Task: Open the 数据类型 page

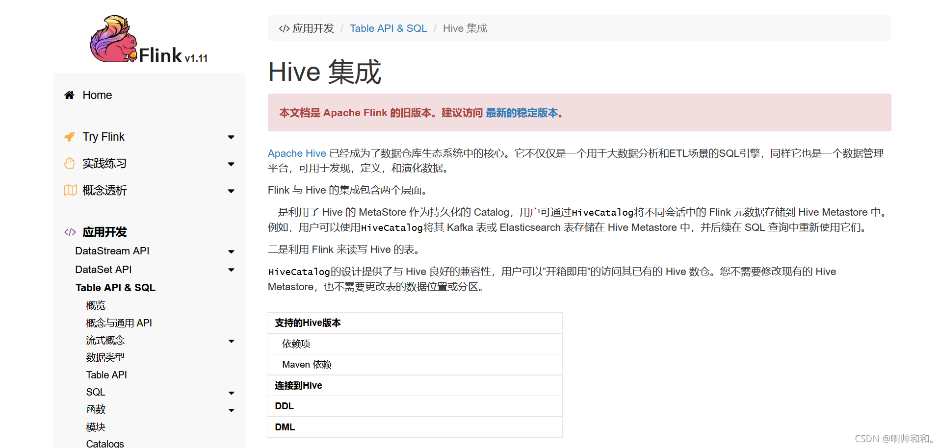Action: [x=105, y=357]
